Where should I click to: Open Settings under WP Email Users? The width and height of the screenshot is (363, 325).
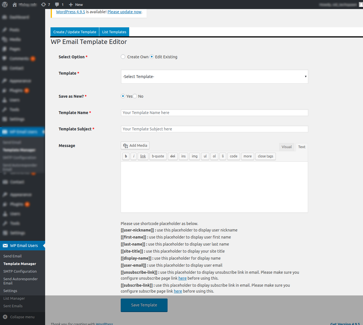pos(10,291)
